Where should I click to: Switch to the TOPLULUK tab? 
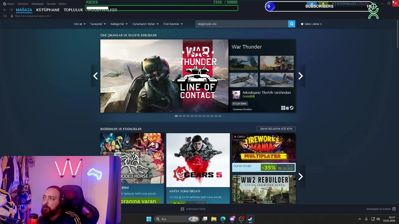point(73,10)
